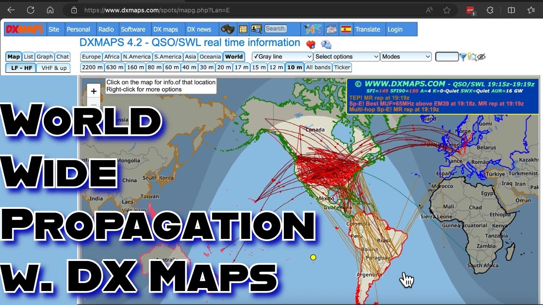Open the DX maps menu
Viewport: 543px width, 305px height.
tap(166, 29)
